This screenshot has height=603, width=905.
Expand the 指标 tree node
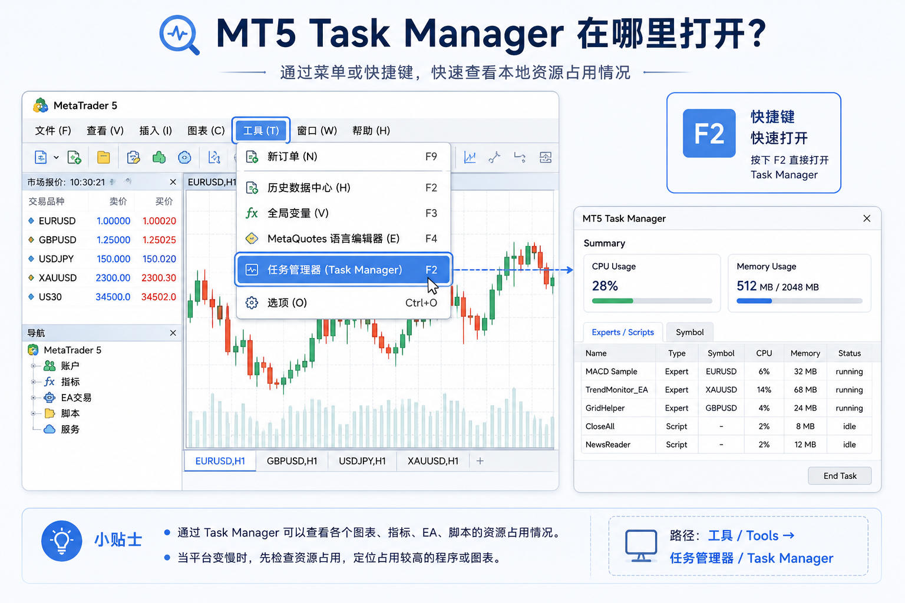coord(34,382)
